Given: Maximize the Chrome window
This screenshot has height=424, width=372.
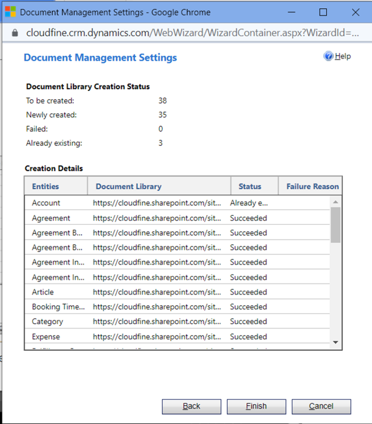Looking at the screenshot, I should tap(323, 12).
